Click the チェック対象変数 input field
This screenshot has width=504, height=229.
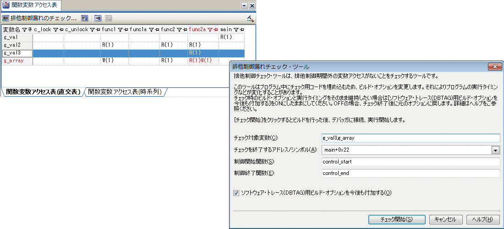[411, 138]
